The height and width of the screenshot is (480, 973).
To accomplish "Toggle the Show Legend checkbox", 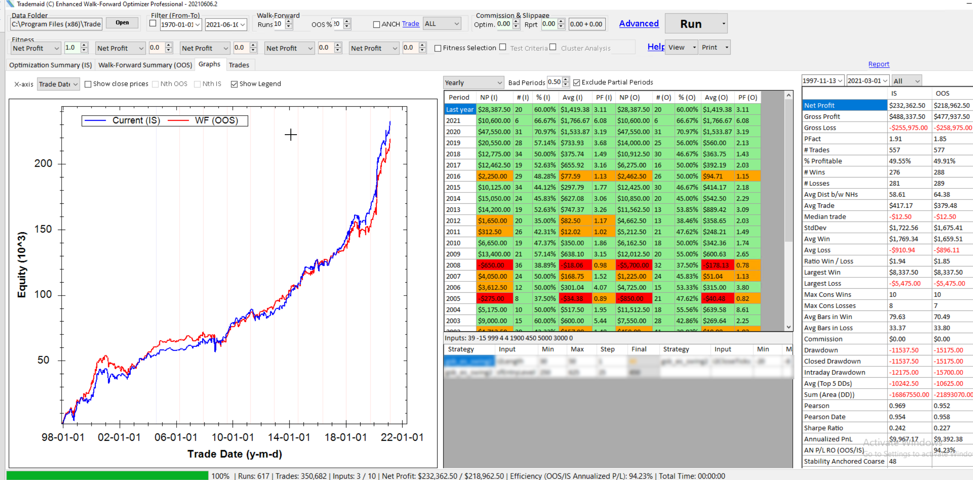I will point(234,84).
